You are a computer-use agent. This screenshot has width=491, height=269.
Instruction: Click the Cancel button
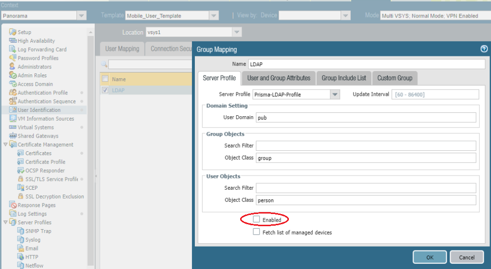tap(466, 257)
